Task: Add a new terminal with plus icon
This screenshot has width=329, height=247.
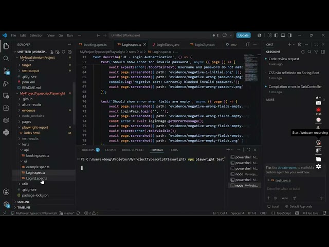Action: [x=228, y=150]
